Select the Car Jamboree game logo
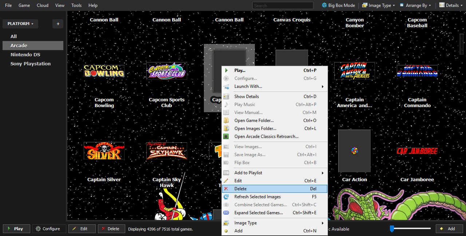The width and height of the screenshot is (466, 236). [417, 151]
